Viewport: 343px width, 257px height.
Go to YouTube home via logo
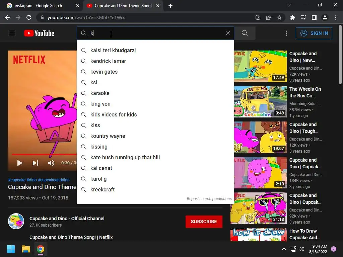tap(39, 33)
